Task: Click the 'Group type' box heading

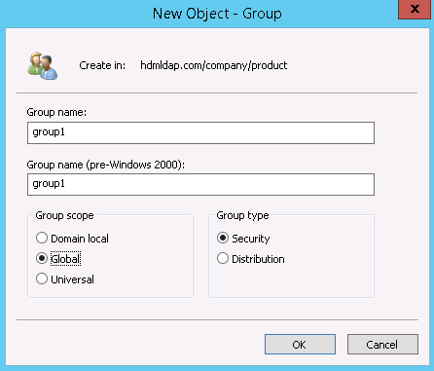Action: [242, 215]
